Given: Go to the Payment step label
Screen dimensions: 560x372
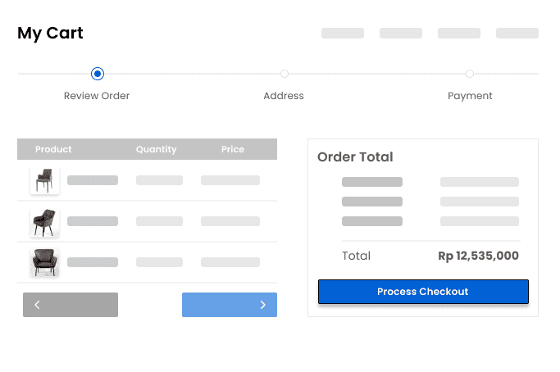Looking at the screenshot, I should click(x=470, y=96).
